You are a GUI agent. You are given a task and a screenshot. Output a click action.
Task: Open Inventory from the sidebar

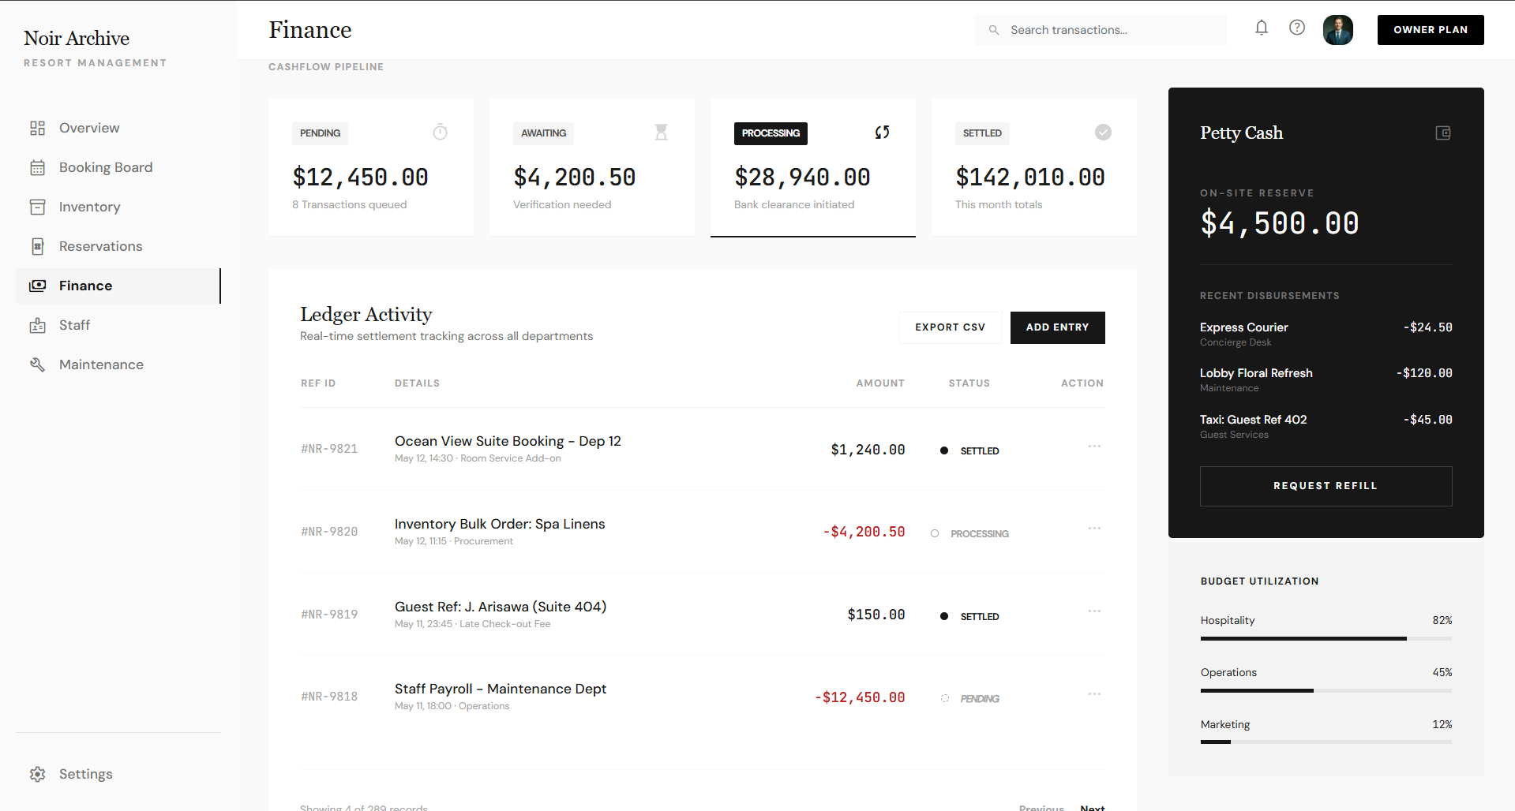click(89, 207)
